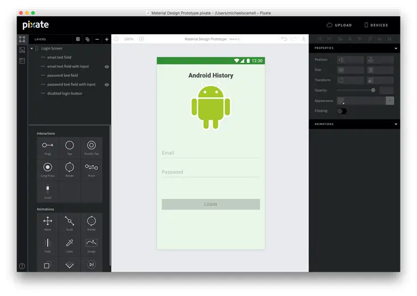Image resolution: width=417 pixels, height=296 pixels.
Task: Adjust the Opacity slider handle
Action: click(x=373, y=91)
